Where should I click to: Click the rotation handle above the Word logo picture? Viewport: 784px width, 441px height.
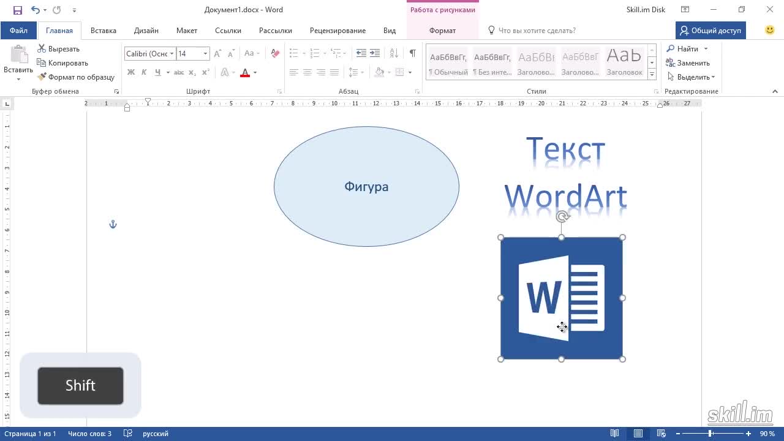tap(562, 216)
